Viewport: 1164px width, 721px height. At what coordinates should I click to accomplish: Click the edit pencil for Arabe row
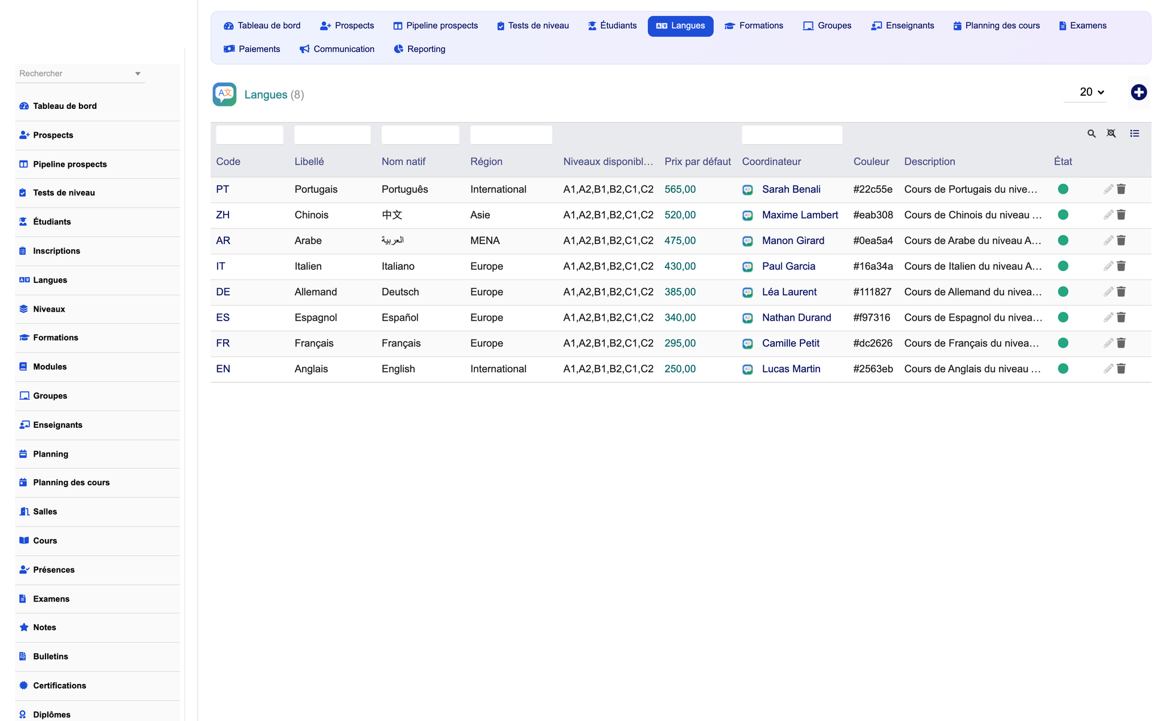click(1108, 241)
